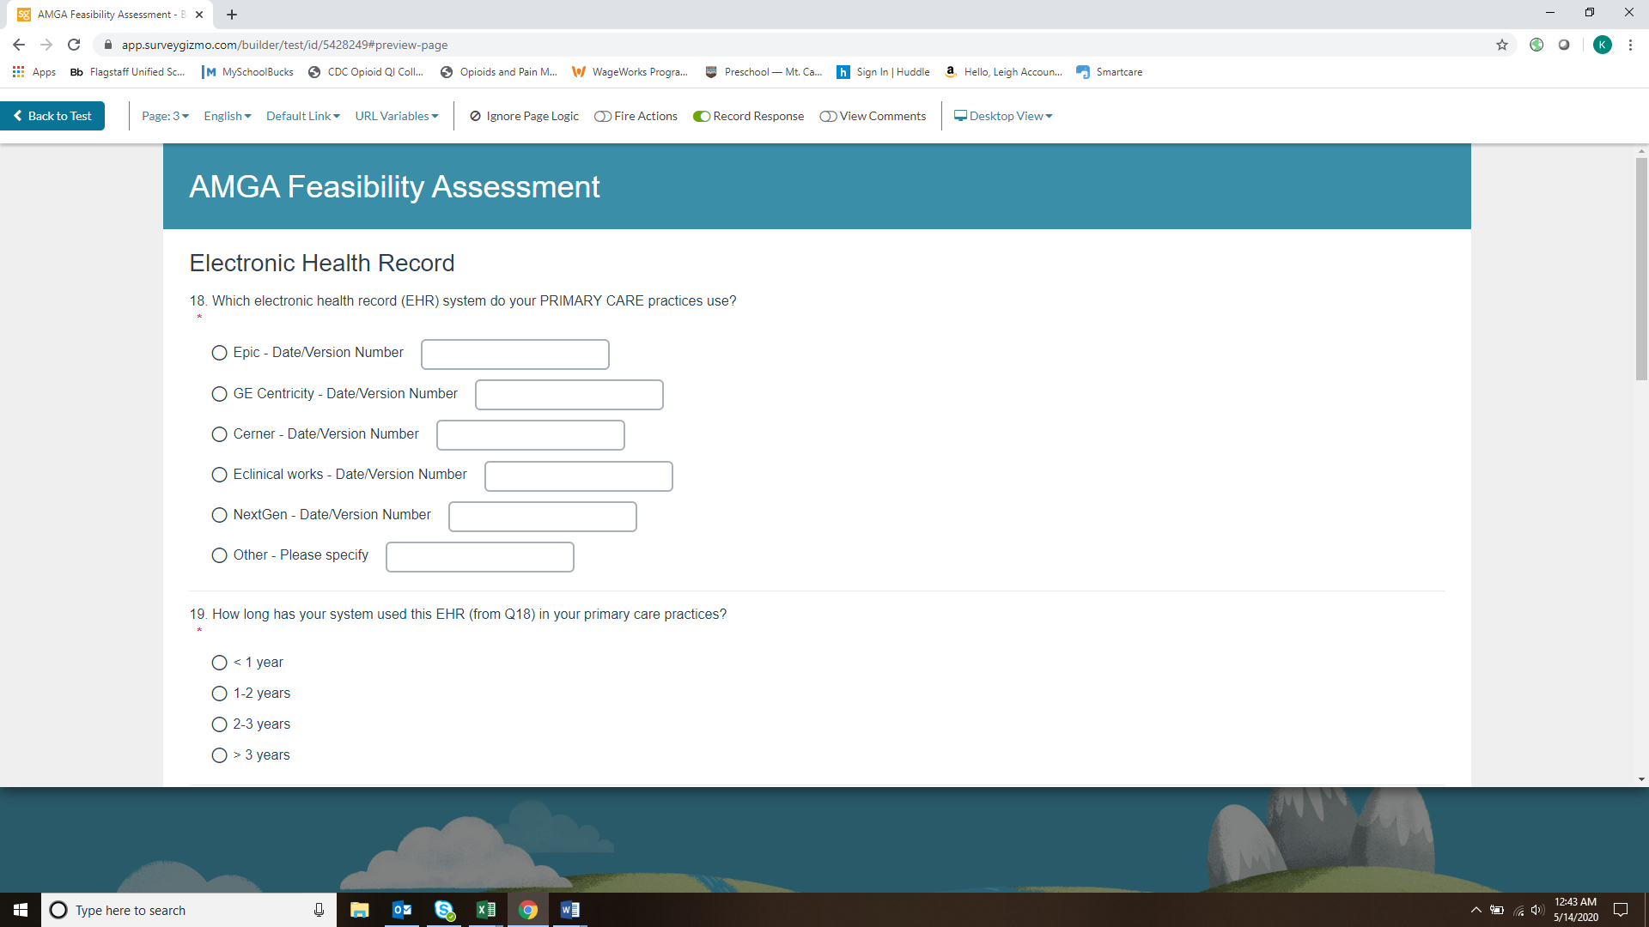Click the Cerner Date/Version Number text field
Image resolution: width=1649 pixels, height=927 pixels.
click(530, 435)
